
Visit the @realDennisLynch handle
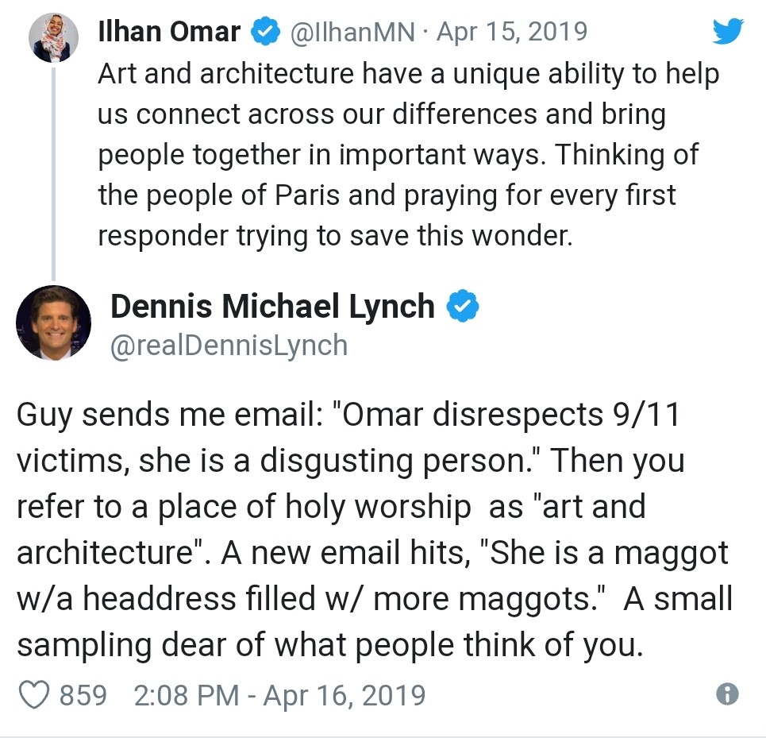pyautogui.click(x=229, y=346)
